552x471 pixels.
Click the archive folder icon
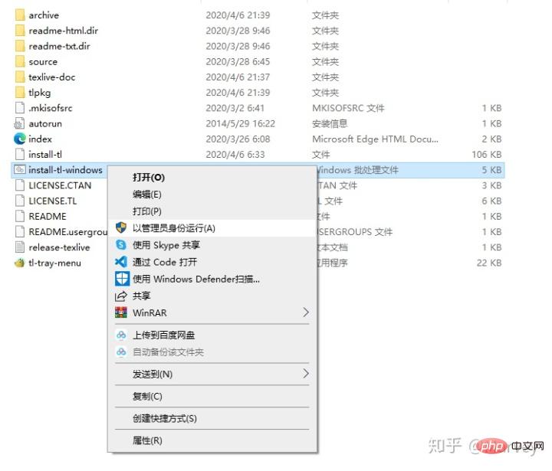click(x=20, y=15)
